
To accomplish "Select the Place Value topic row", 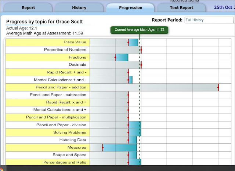I will [x=118, y=42].
